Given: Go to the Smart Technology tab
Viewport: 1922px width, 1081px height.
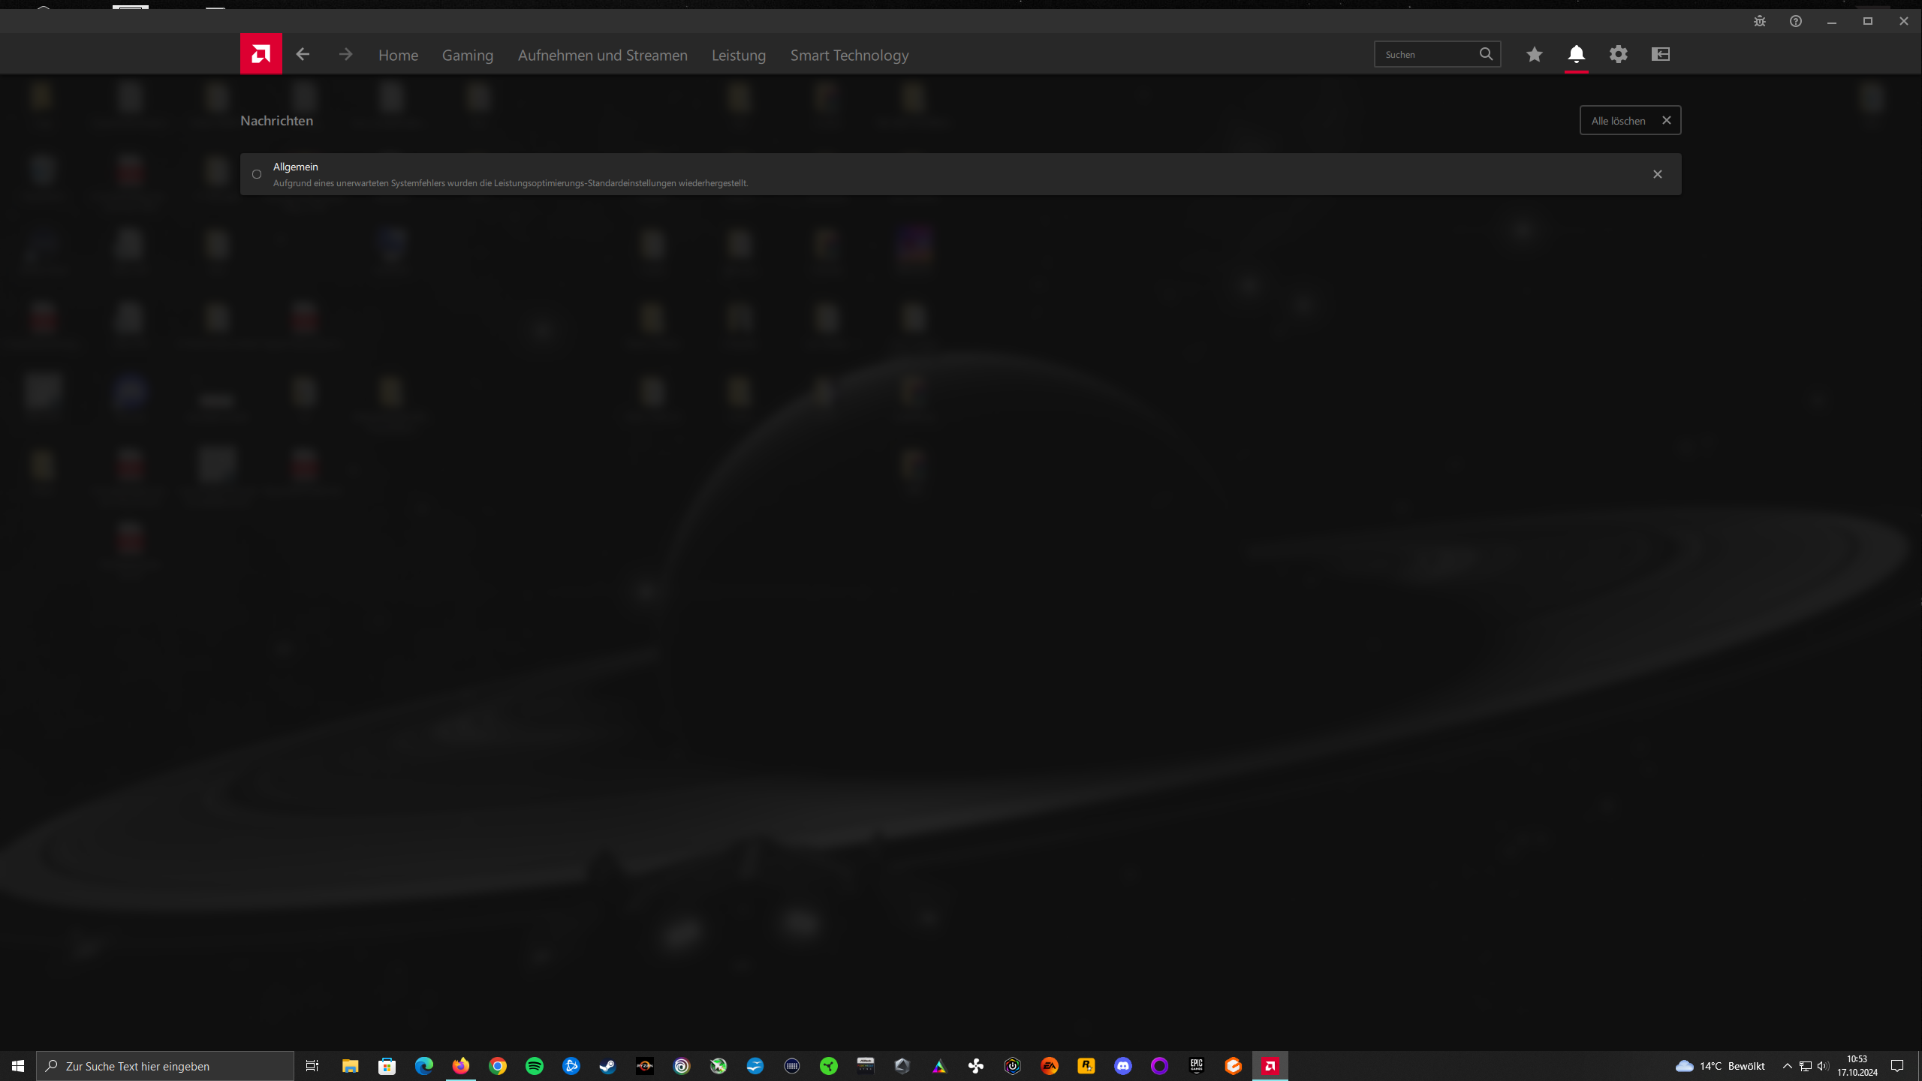Looking at the screenshot, I should coord(848,55).
